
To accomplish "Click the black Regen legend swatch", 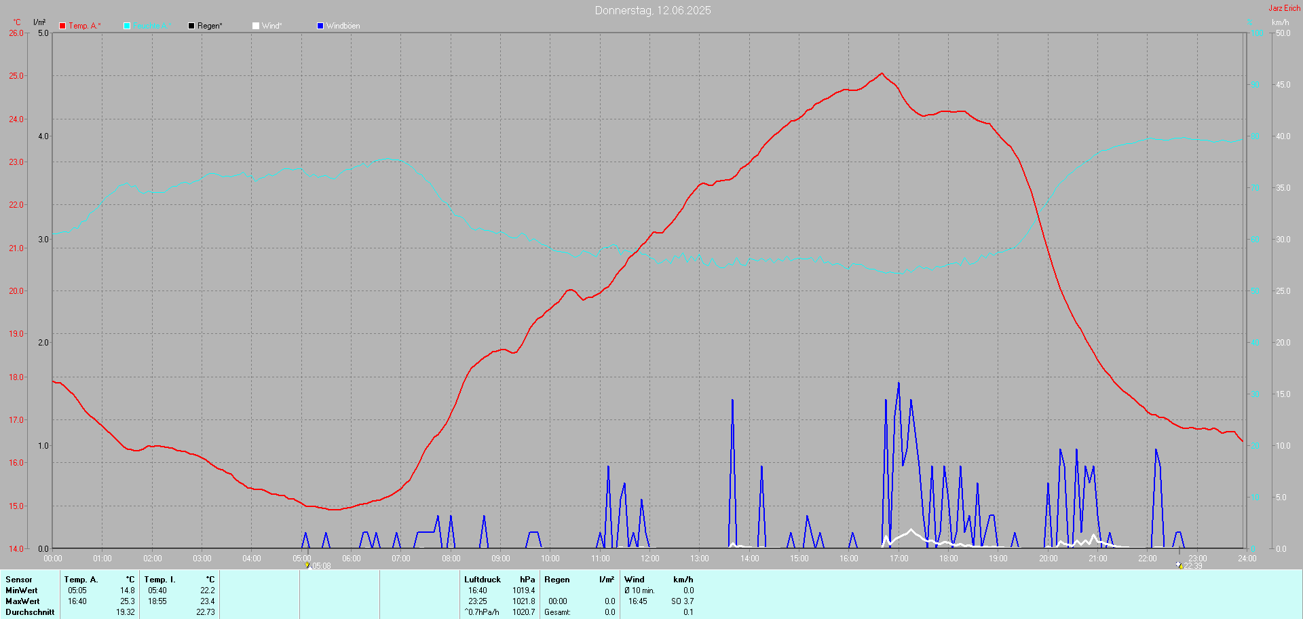I will point(191,26).
